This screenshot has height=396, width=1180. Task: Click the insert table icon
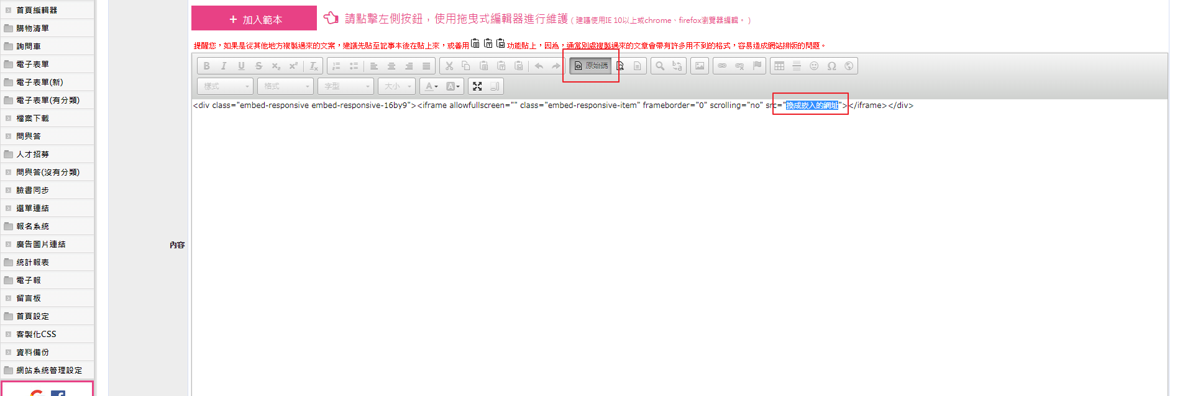(x=779, y=66)
